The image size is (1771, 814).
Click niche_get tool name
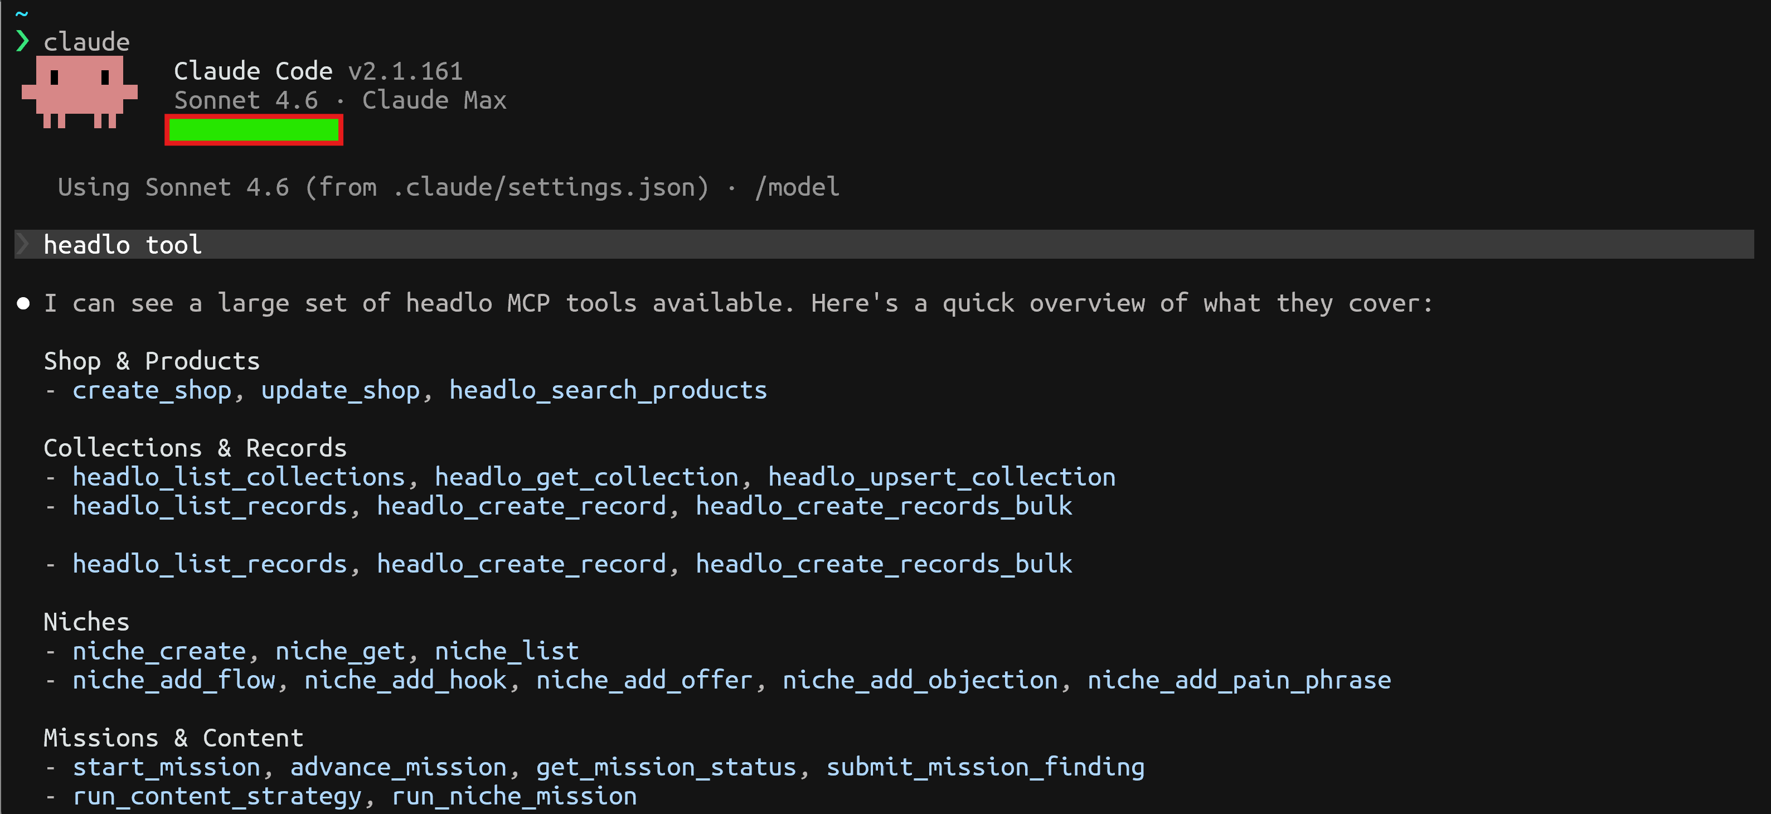[340, 651]
